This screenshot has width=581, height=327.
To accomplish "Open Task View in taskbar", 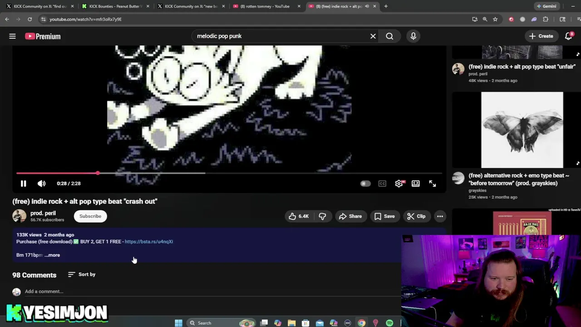I will point(264,323).
